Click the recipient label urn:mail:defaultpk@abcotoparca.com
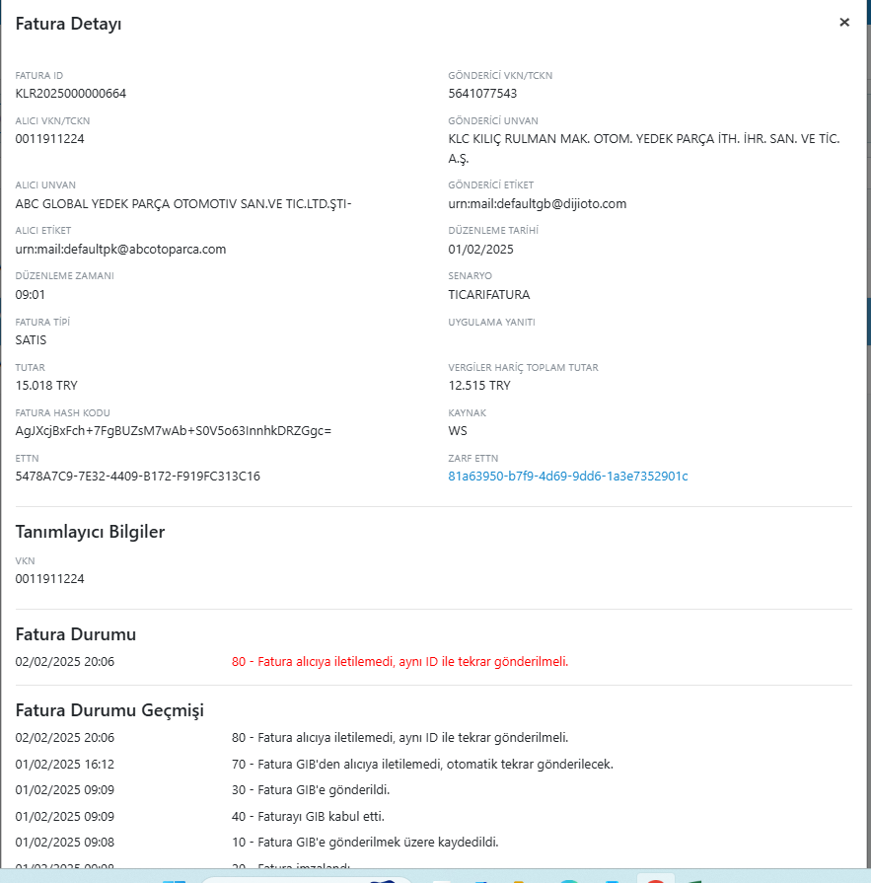The height and width of the screenshot is (883, 871). pos(120,250)
